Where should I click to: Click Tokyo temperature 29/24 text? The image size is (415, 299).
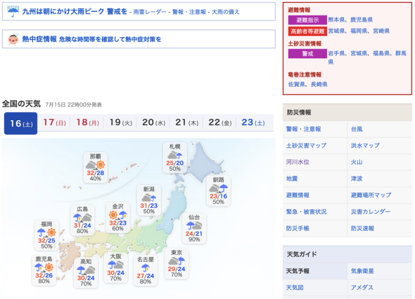[177, 269]
